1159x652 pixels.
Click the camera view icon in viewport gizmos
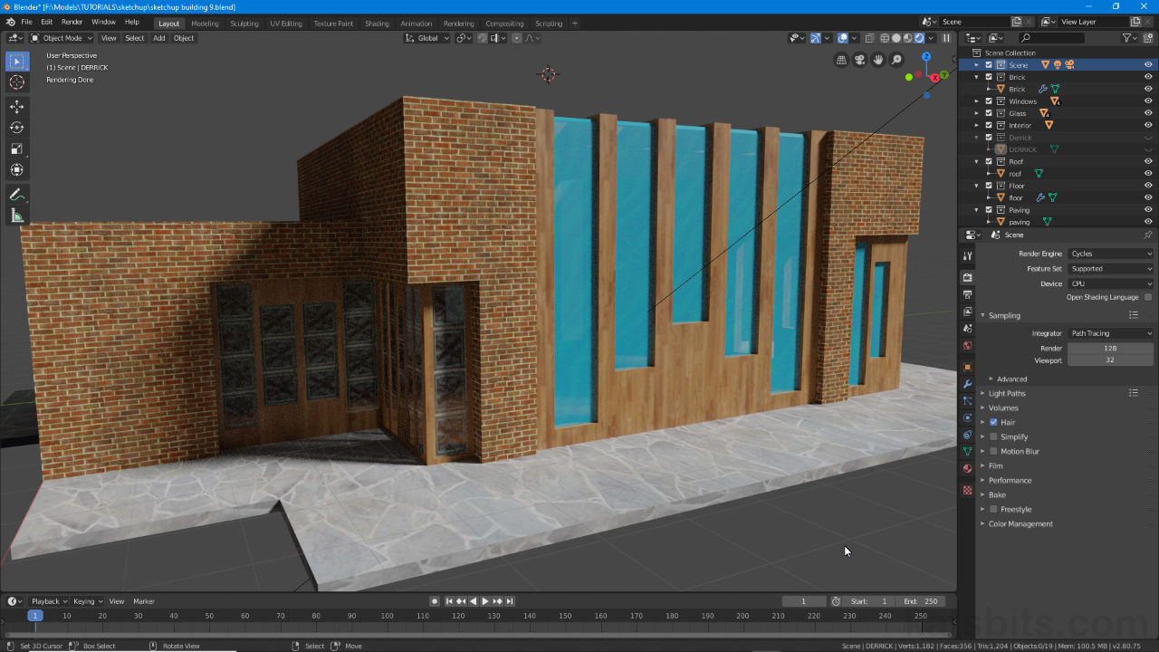(858, 59)
